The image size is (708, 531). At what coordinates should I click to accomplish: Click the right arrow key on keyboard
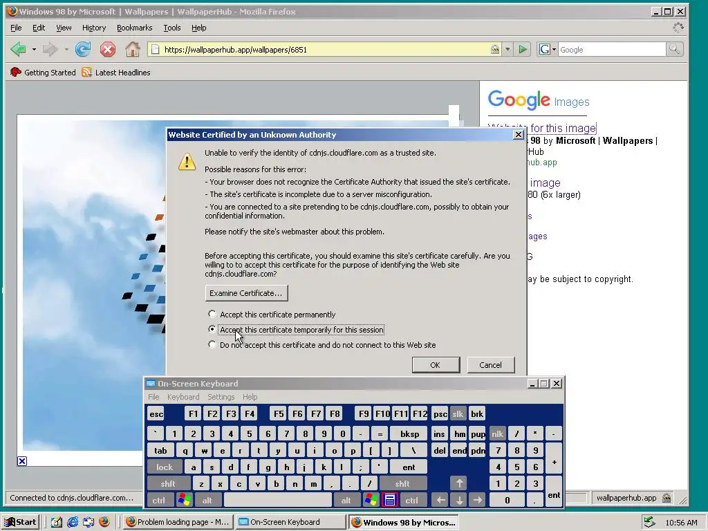(477, 500)
